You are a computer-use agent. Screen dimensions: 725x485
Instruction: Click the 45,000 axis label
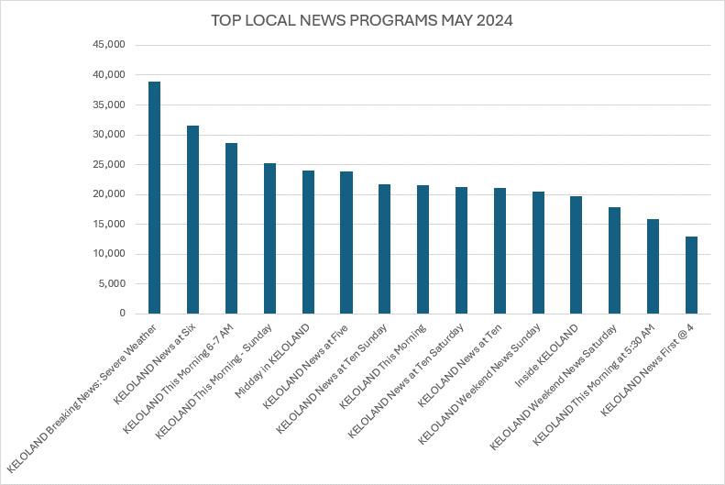tap(109, 44)
